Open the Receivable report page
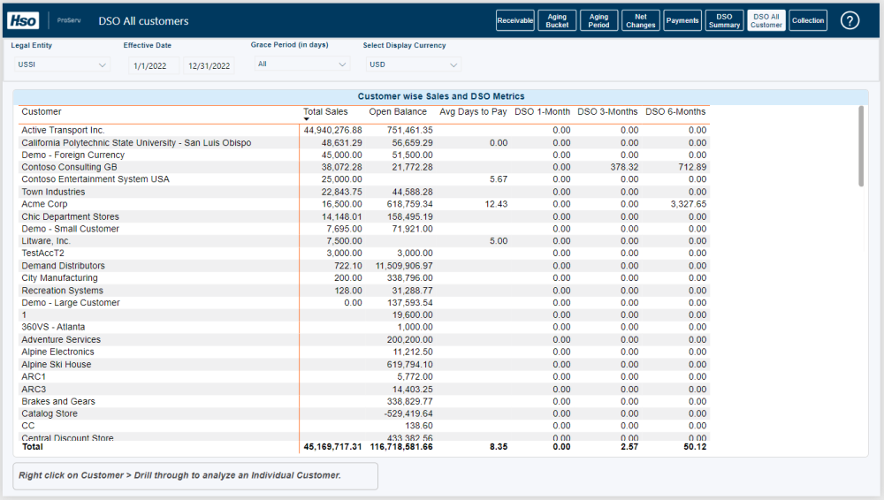The height and width of the screenshot is (500, 884). coord(514,20)
